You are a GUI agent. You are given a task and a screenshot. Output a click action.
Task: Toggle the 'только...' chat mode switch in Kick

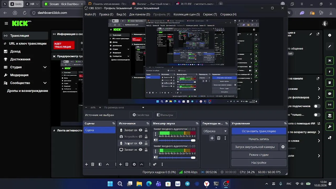click(x=317, y=115)
